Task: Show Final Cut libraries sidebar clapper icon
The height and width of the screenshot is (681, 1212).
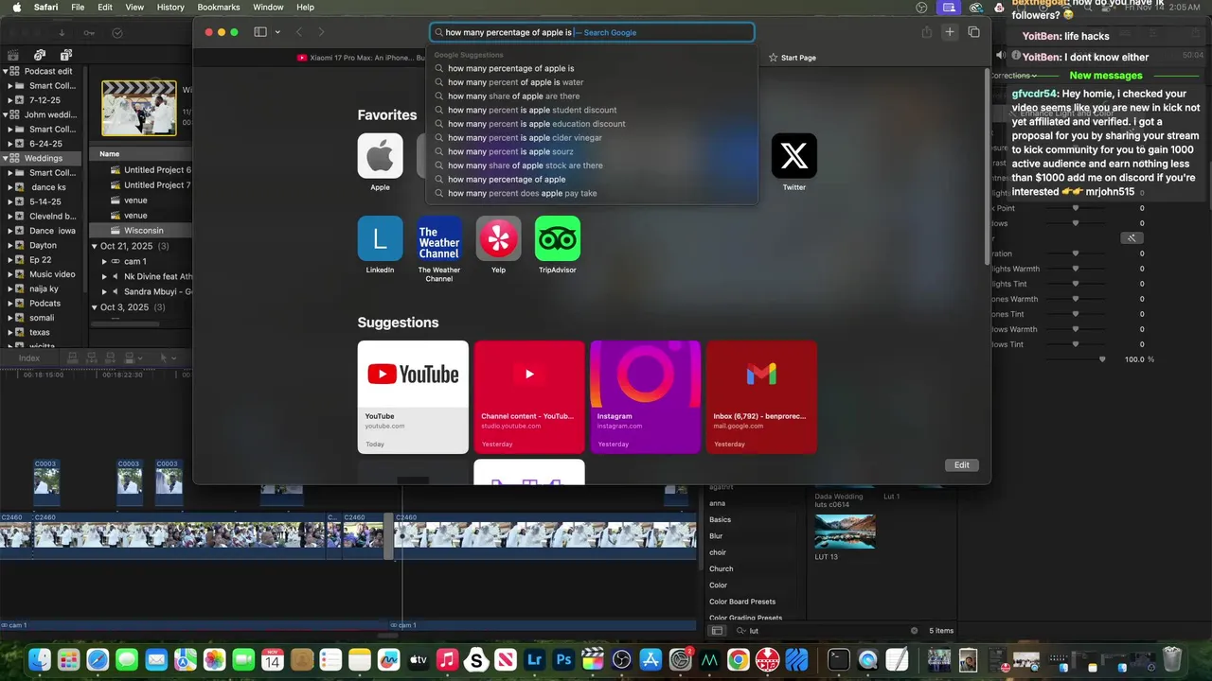Action: click(x=13, y=55)
